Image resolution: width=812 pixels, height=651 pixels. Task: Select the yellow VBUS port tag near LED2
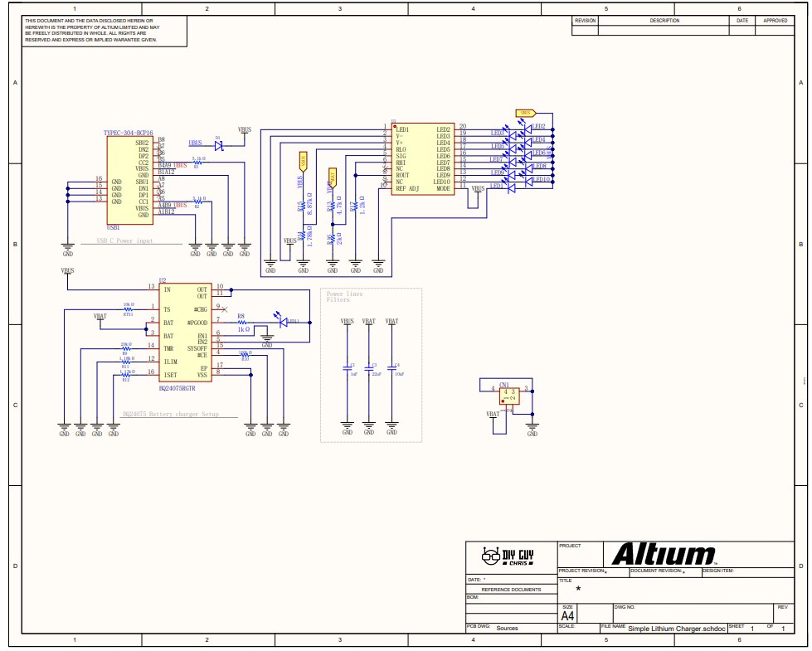point(525,113)
